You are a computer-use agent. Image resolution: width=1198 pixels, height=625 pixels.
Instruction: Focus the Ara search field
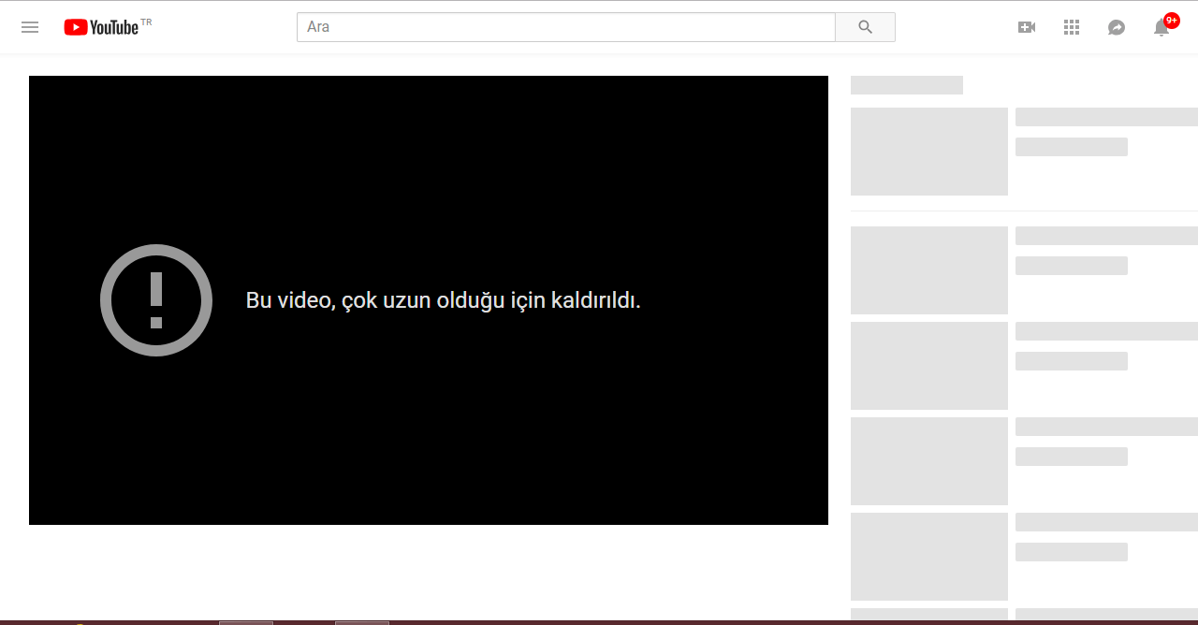point(566,27)
